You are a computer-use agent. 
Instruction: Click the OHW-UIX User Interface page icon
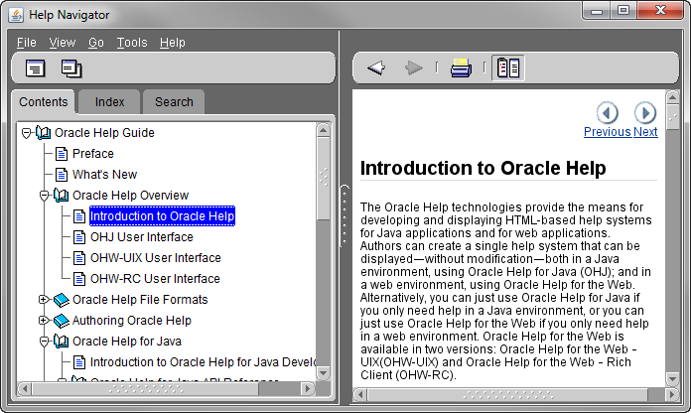coord(79,258)
